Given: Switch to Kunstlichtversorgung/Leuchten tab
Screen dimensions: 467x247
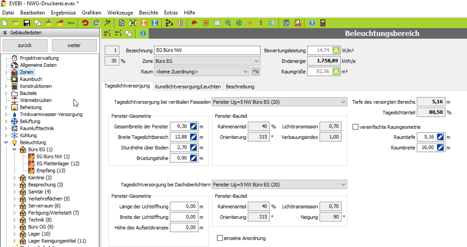Looking at the screenshot, I should [188, 87].
